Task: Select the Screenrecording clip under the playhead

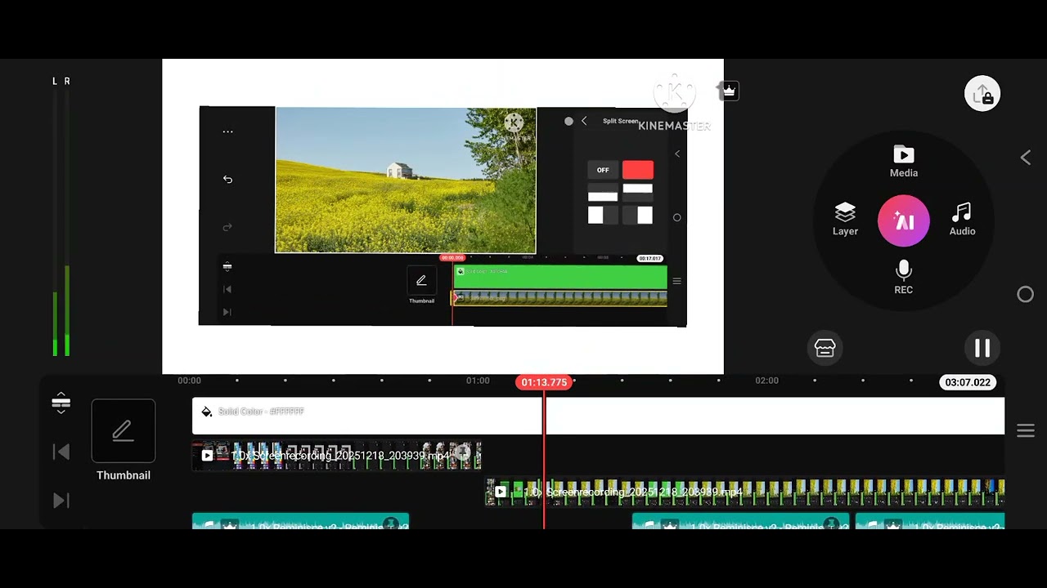Action: [x=745, y=492]
